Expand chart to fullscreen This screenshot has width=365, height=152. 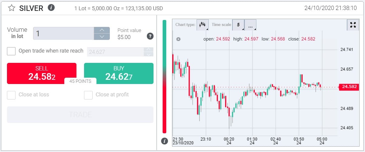tap(353, 25)
